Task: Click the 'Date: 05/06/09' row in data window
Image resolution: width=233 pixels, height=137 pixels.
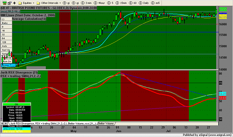Action: coord(16,110)
